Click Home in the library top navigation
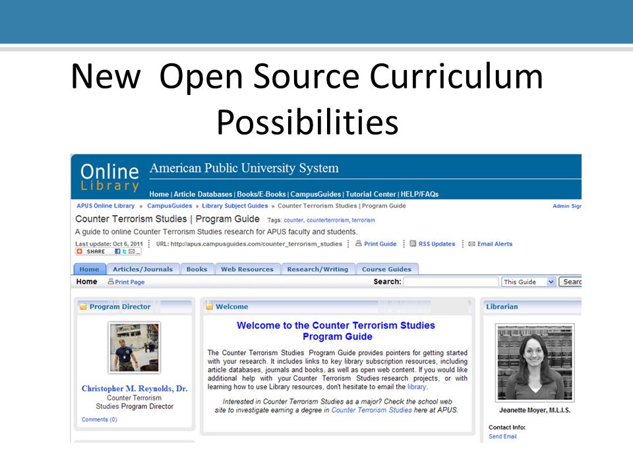633x475 pixels. coord(159,194)
